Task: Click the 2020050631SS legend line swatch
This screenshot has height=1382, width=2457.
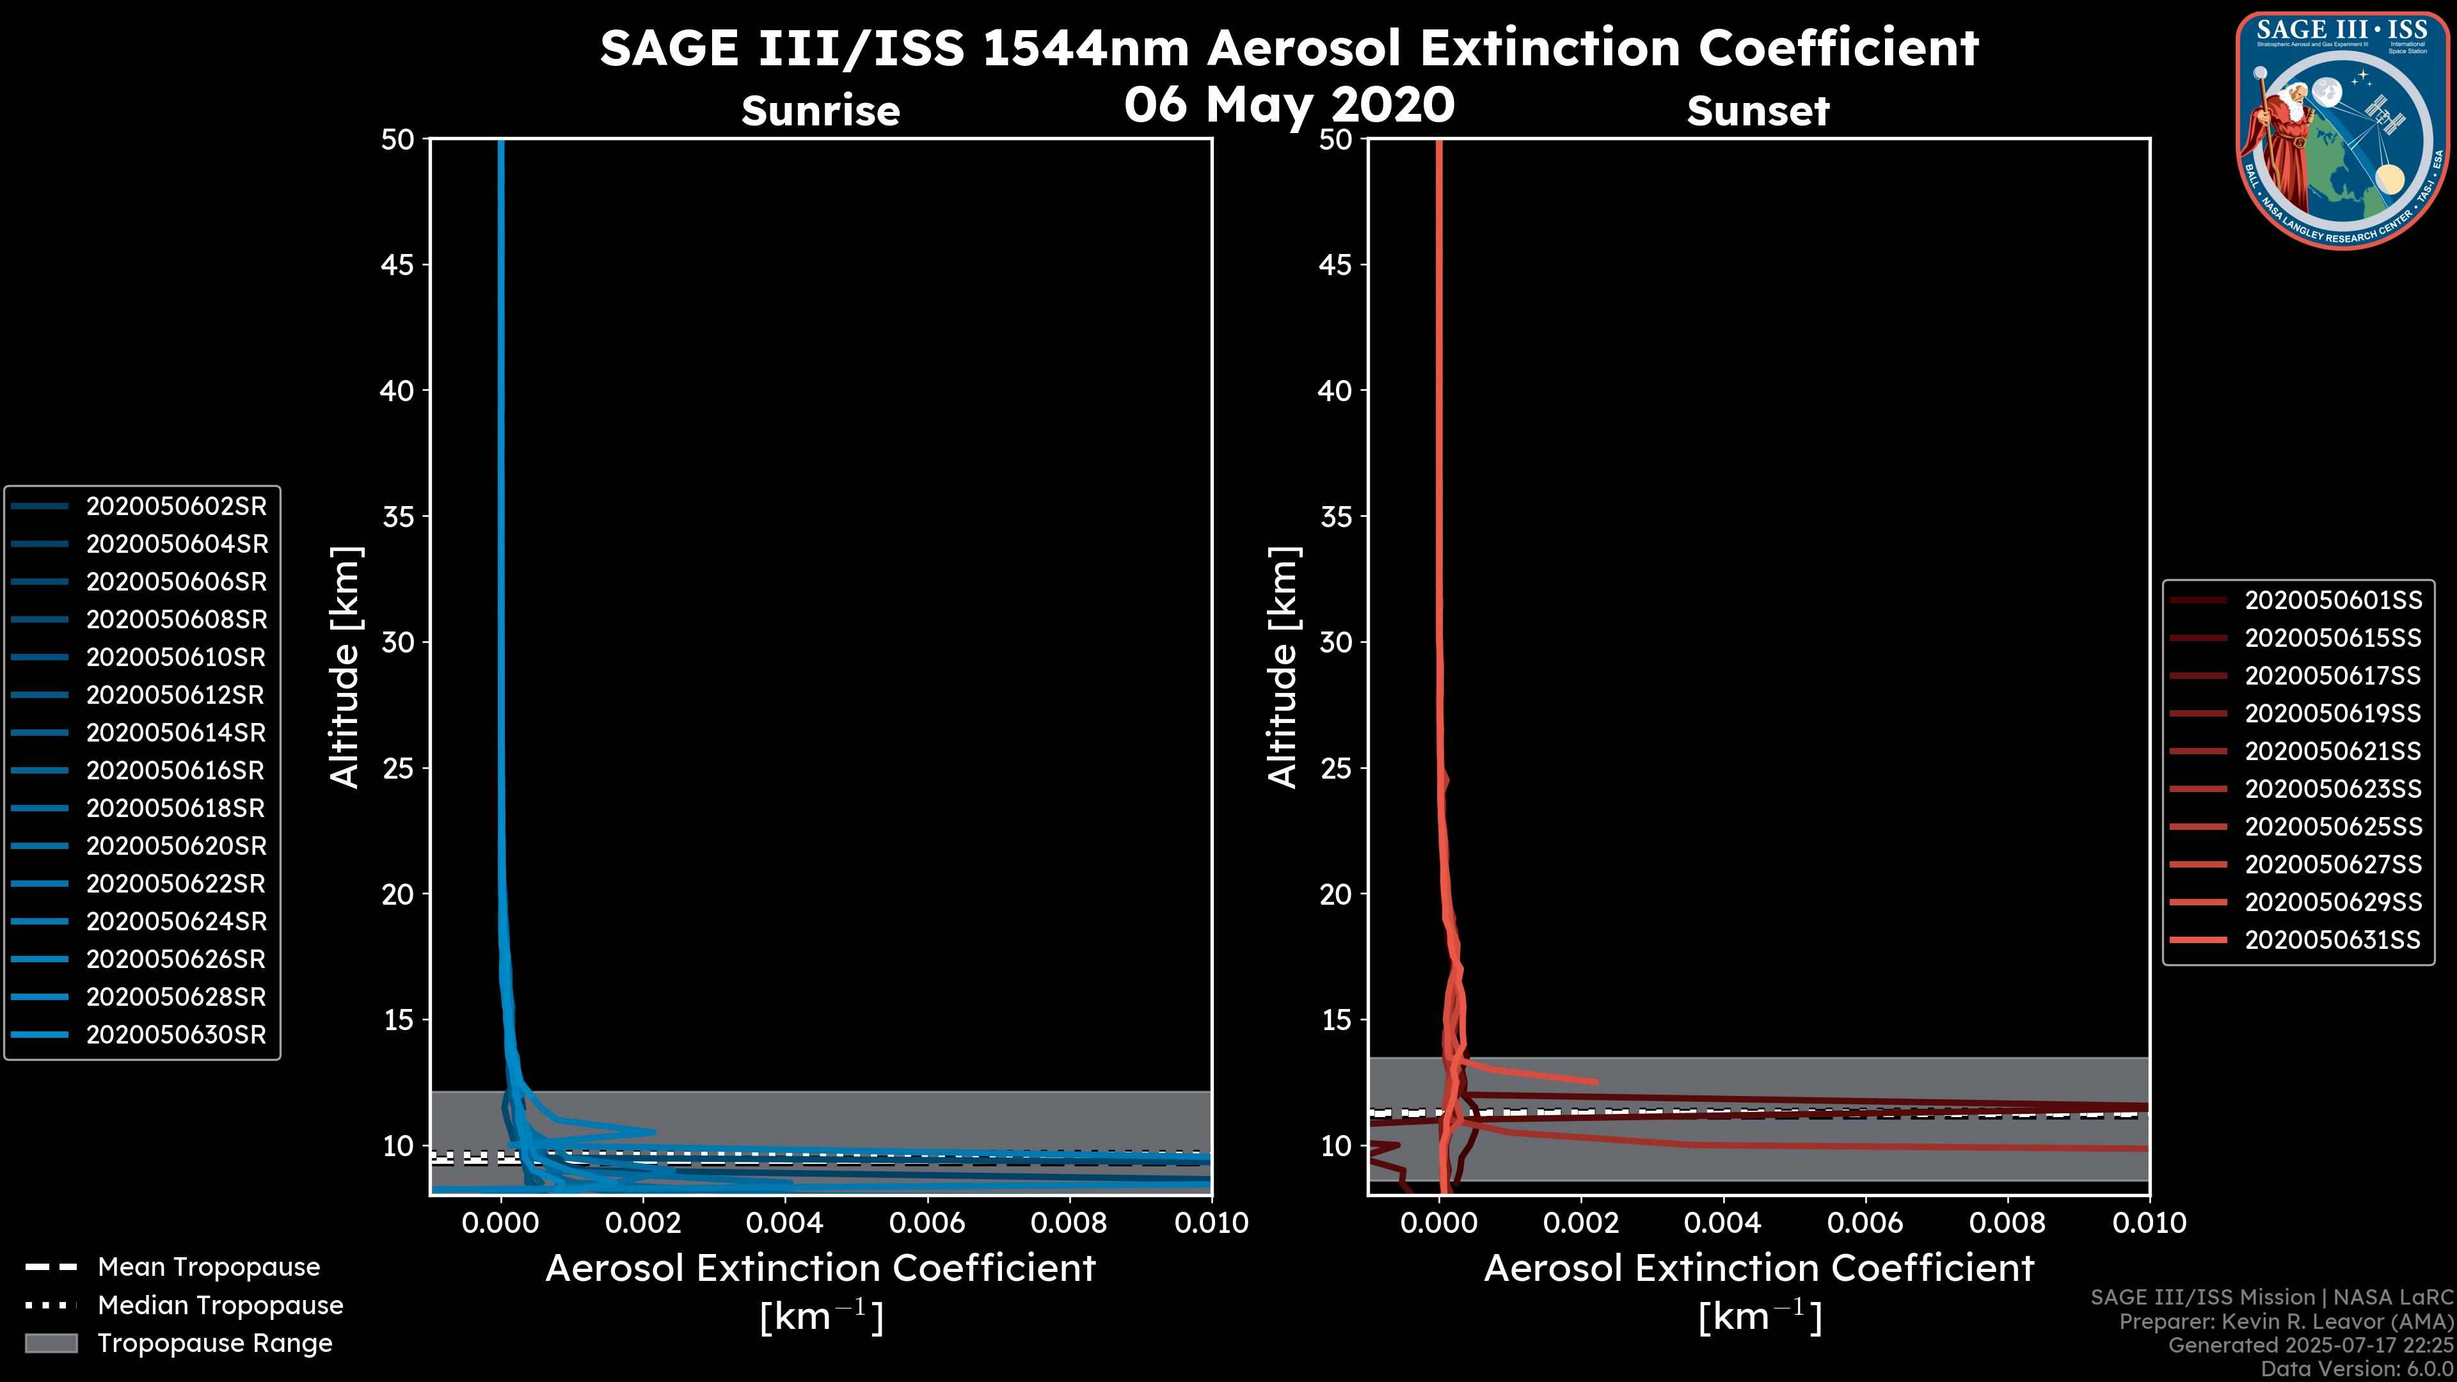Action: click(x=2198, y=941)
